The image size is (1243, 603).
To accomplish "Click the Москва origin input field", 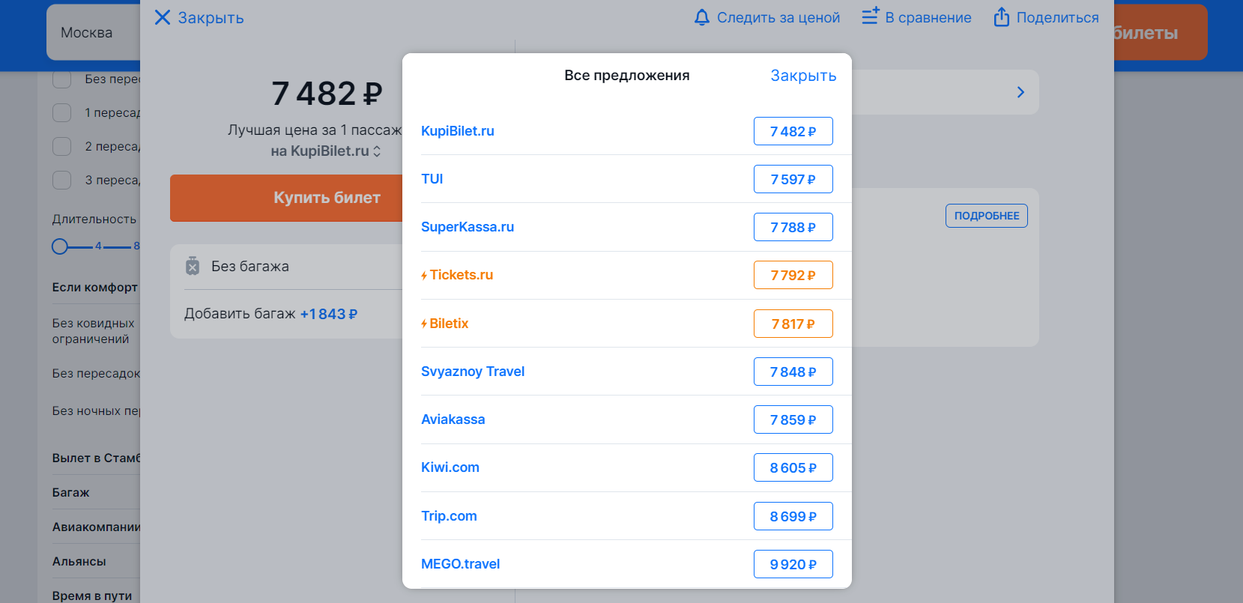I will [93, 33].
